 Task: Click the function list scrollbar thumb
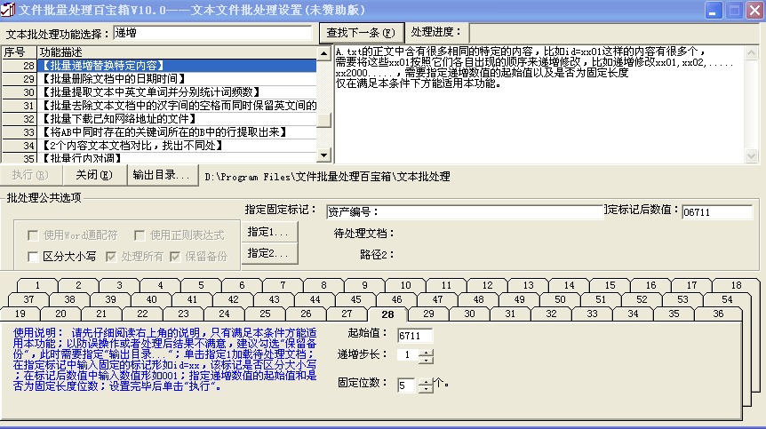[323, 120]
